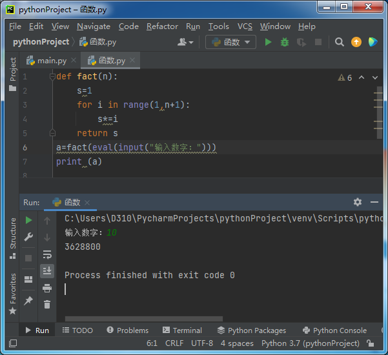Screen dimensions: 388x355
Task: Open Run panel settings gear
Action: [358, 202]
